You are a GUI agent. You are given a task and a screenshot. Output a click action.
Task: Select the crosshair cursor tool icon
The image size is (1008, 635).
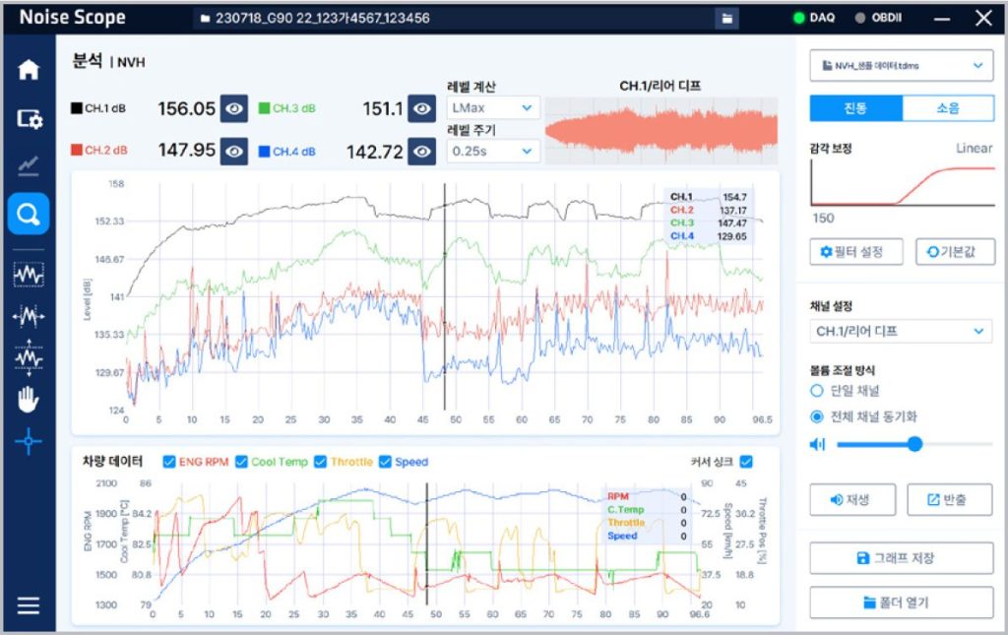(29, 442)
